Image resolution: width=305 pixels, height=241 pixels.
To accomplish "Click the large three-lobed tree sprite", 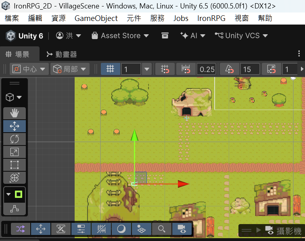I will click(x=130, y=92).
